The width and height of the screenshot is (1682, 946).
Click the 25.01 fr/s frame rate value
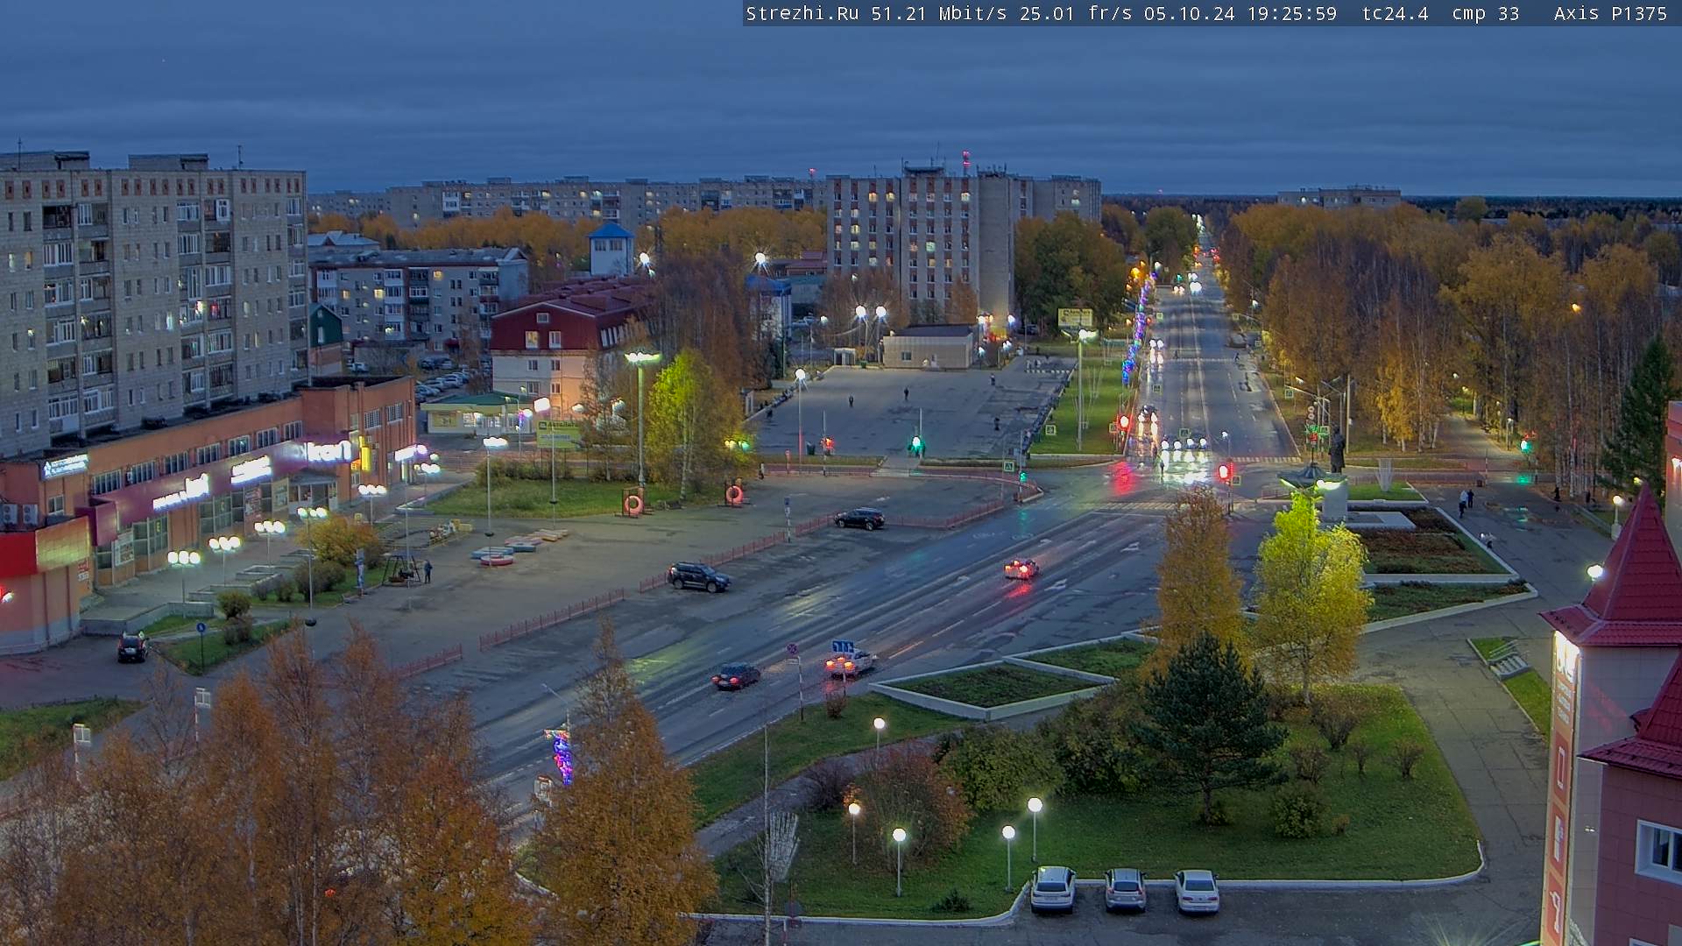point(1076,14)
